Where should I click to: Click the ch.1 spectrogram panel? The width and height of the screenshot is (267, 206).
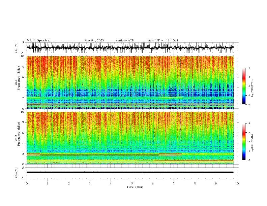click(130, 82)
